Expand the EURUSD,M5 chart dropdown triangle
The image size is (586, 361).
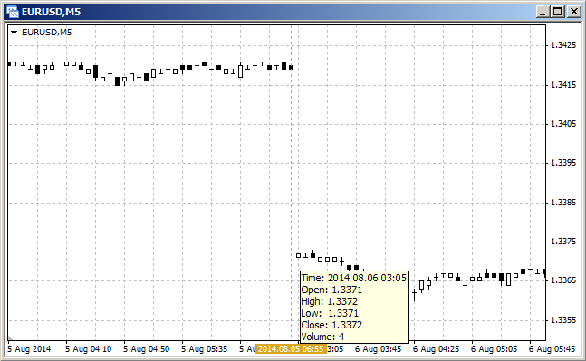click(x=14, y=33)
